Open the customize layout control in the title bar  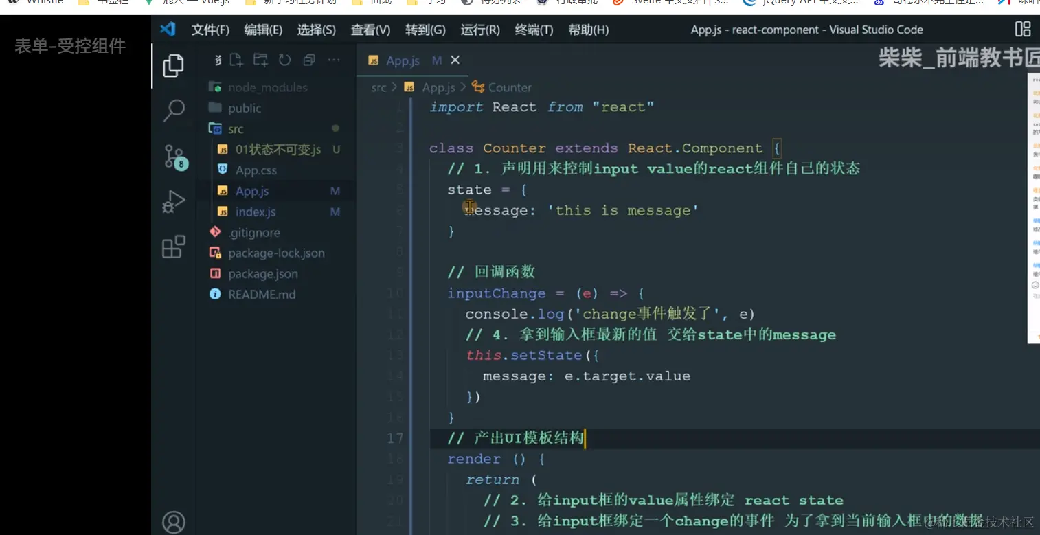click(1023, 29)
